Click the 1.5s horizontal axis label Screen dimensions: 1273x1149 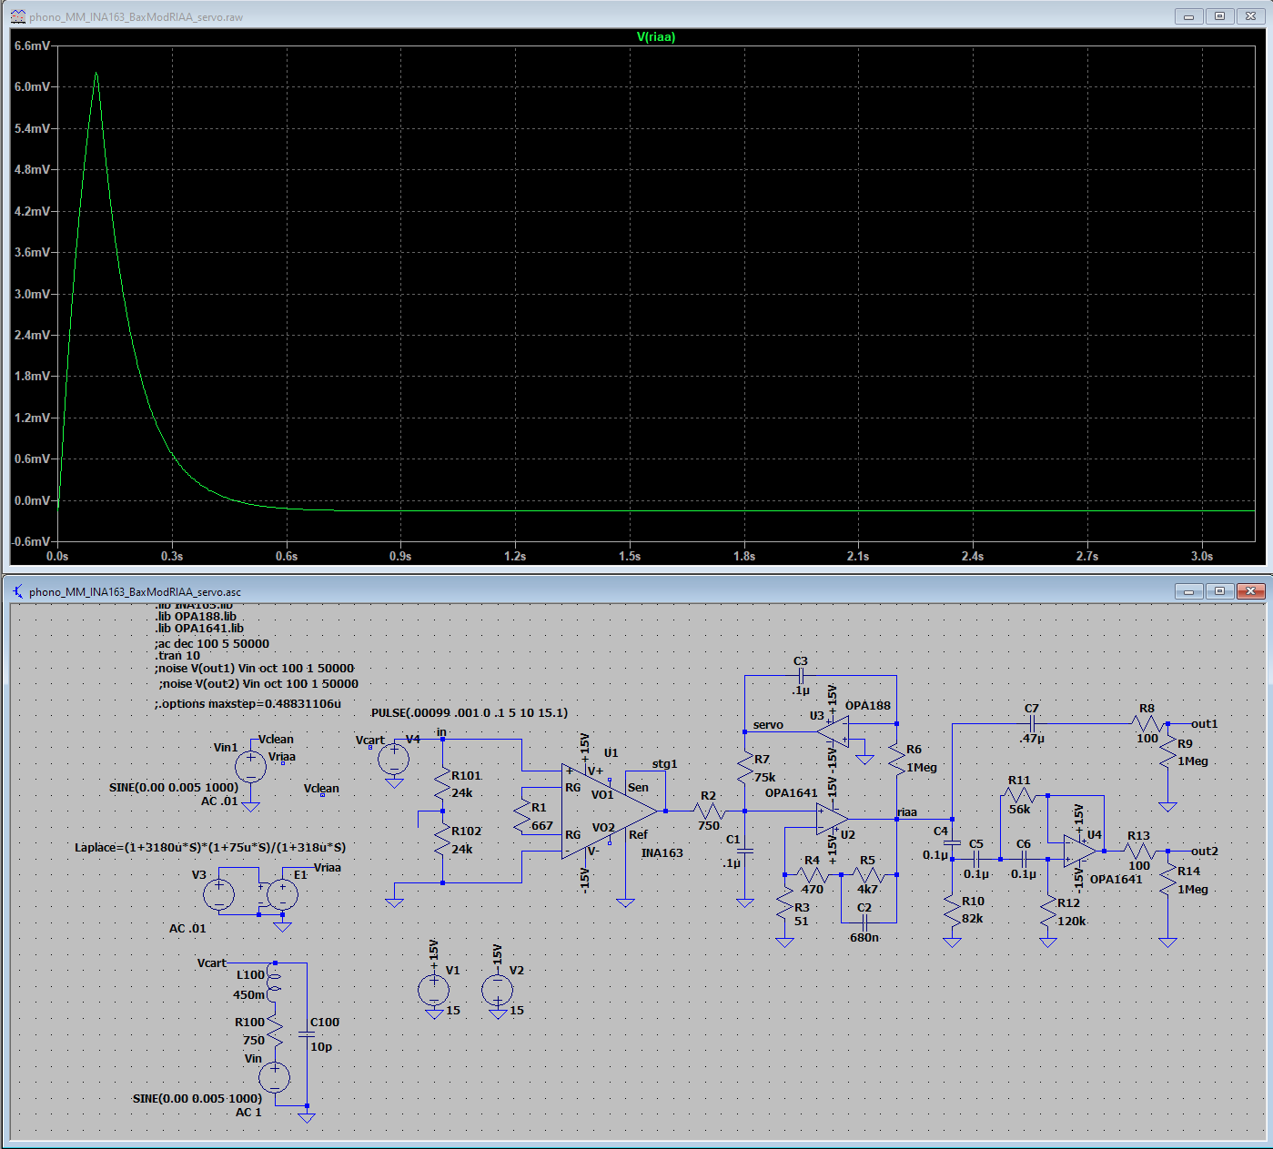click(x=630, y=556)
